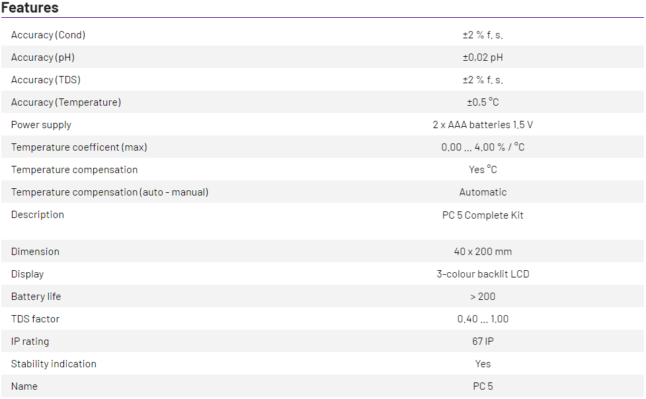This screenshot has width=646, height=399.
Task: Click the 2 x AAA batteries value
Action: pyautogui.click(x=483, y=125)
